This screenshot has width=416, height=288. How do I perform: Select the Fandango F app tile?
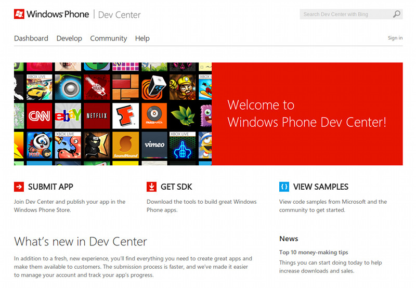coord(125,116)
